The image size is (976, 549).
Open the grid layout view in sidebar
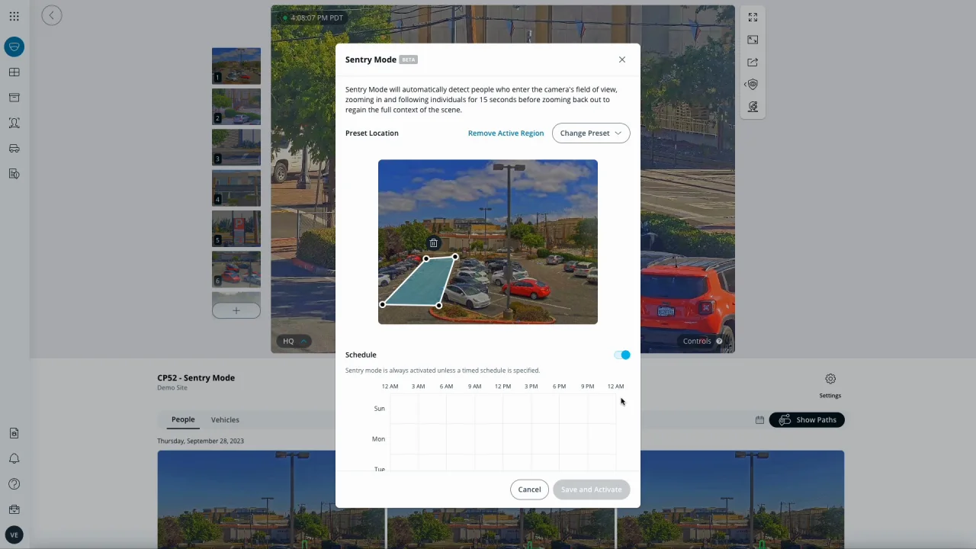click(14, 72)
